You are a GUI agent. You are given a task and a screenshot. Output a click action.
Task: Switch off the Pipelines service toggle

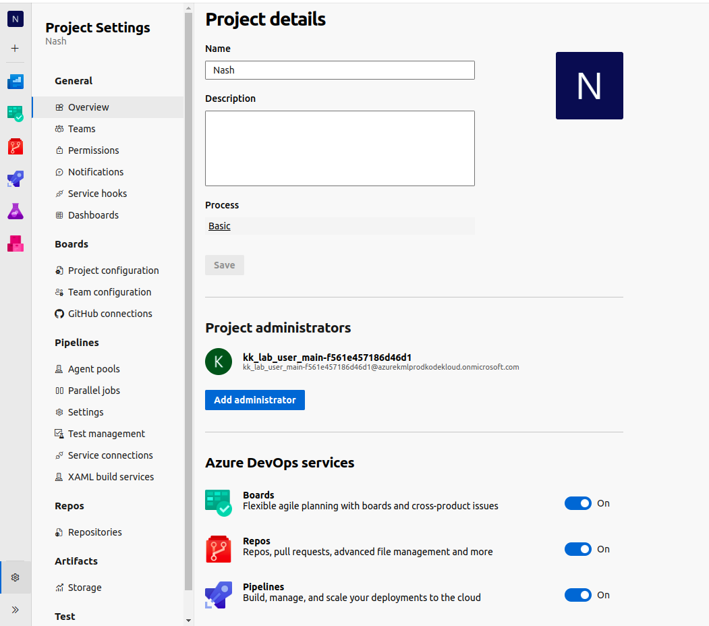tap(577, 595)
